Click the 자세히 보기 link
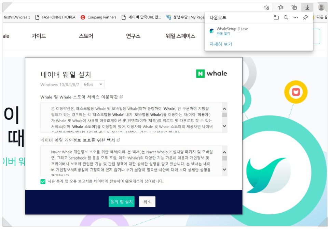Viewport: 330px width, 229px height. click(221, 44)
